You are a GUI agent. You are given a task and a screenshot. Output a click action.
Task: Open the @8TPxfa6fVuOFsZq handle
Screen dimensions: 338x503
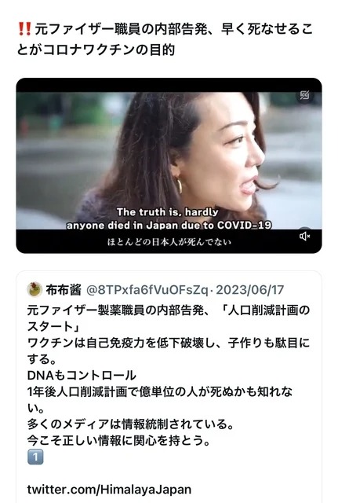point(147,290)
